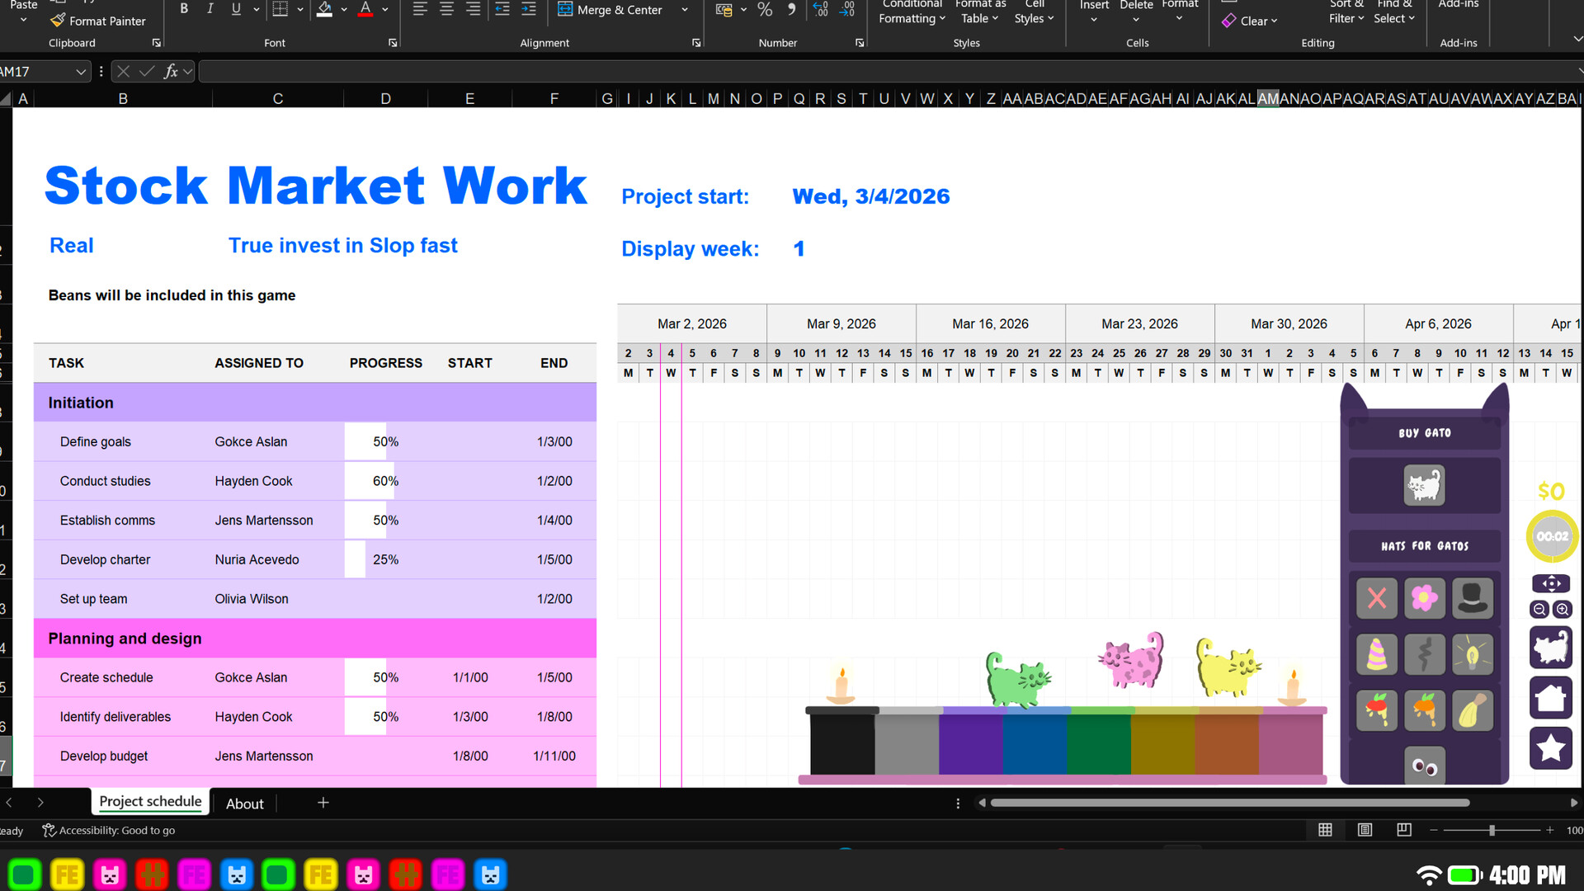Toggle bold formatting
Viewport: 1584px width, 891px height.
pyautogui.click(x=184, y=9)
